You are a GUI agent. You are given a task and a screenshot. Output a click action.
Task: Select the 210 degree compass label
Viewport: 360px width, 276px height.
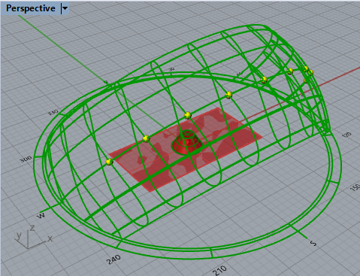coord(220,270)
